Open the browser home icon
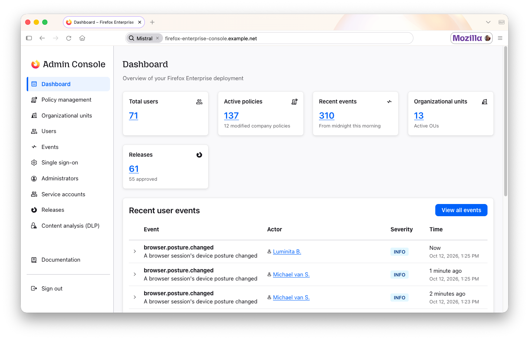 (82, 38)
